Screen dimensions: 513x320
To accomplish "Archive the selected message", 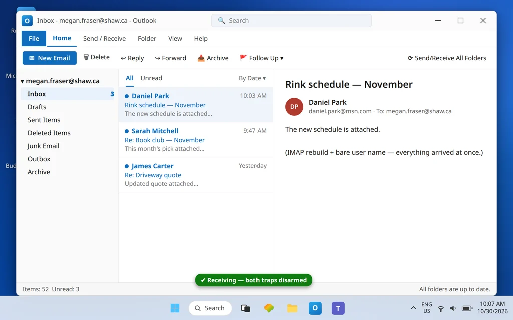I will coord(213,58).
